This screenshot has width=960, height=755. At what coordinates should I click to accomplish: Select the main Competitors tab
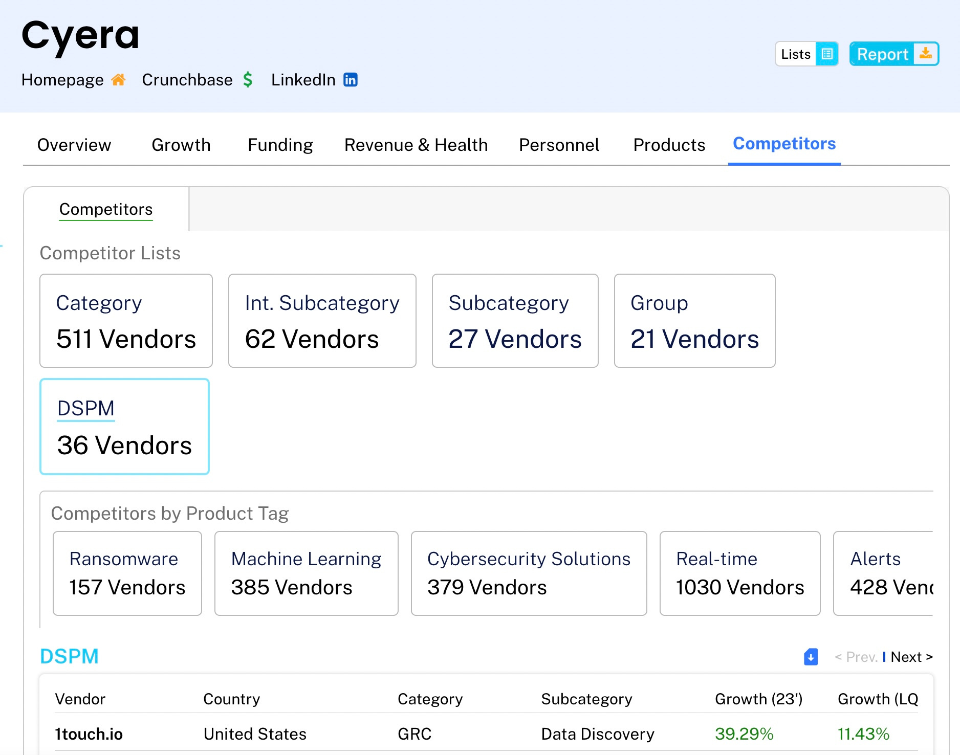(x=784, y=144)
